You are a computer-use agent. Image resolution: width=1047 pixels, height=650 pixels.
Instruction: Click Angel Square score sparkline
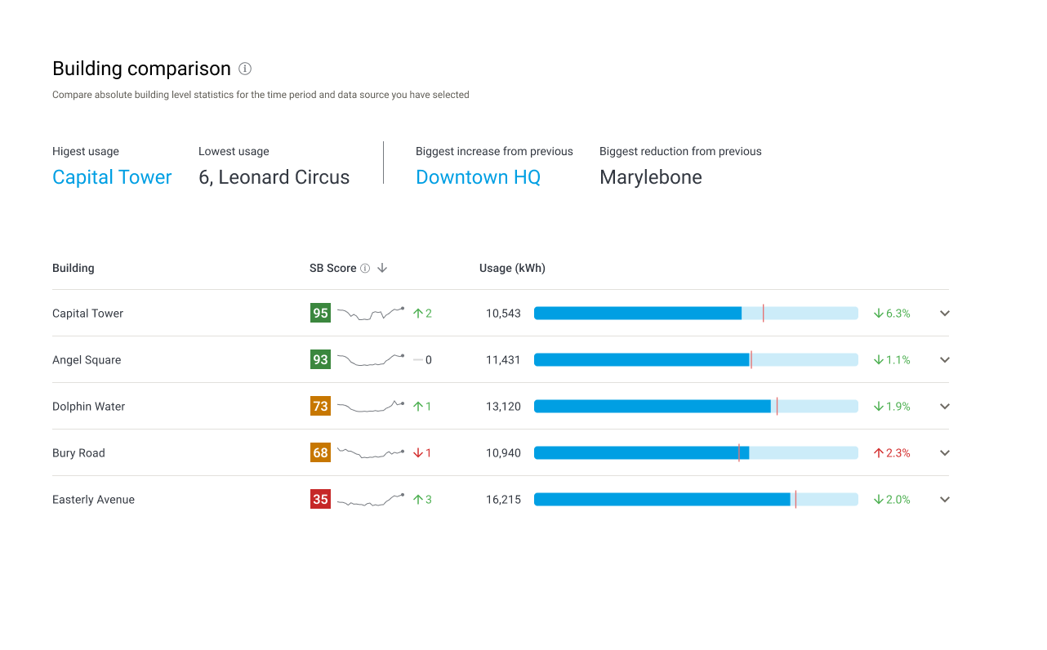[371, 359]
